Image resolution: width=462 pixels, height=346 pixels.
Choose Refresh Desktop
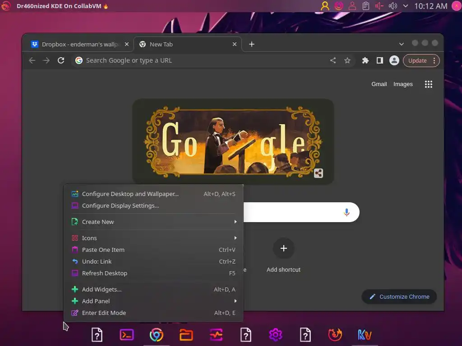pos(153,273)
